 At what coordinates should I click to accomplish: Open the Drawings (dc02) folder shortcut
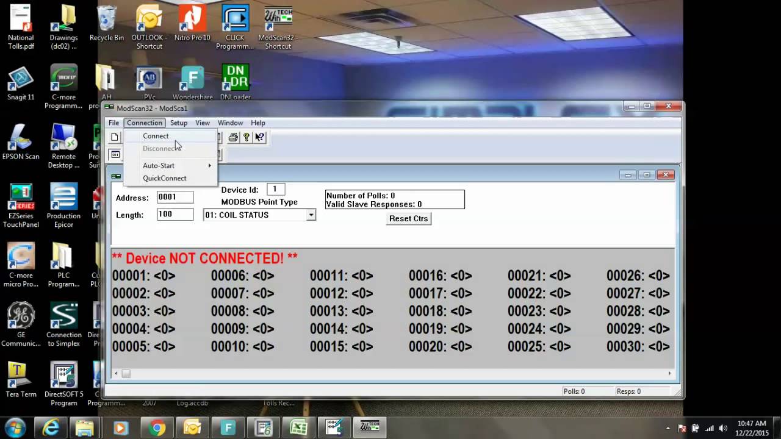(x=63, y=27)
